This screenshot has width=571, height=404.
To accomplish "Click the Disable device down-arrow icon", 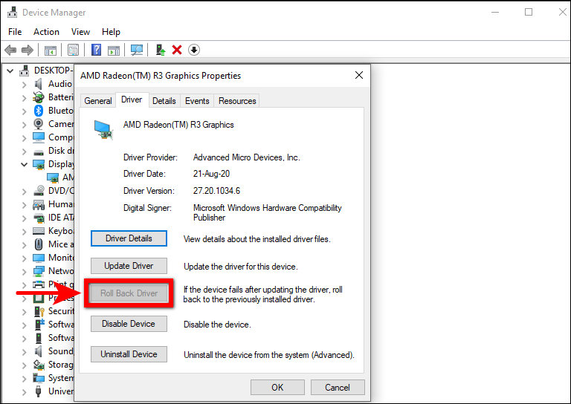I will coord(194,50).
